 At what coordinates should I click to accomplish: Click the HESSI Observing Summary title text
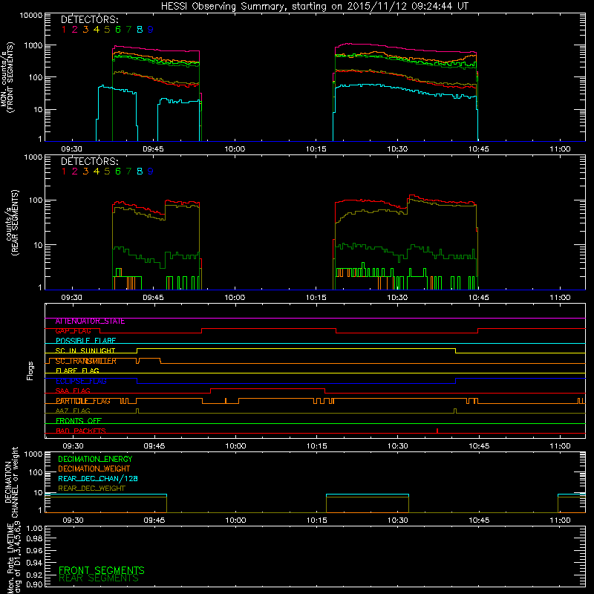pyautogui.click(x=314, y=7)
